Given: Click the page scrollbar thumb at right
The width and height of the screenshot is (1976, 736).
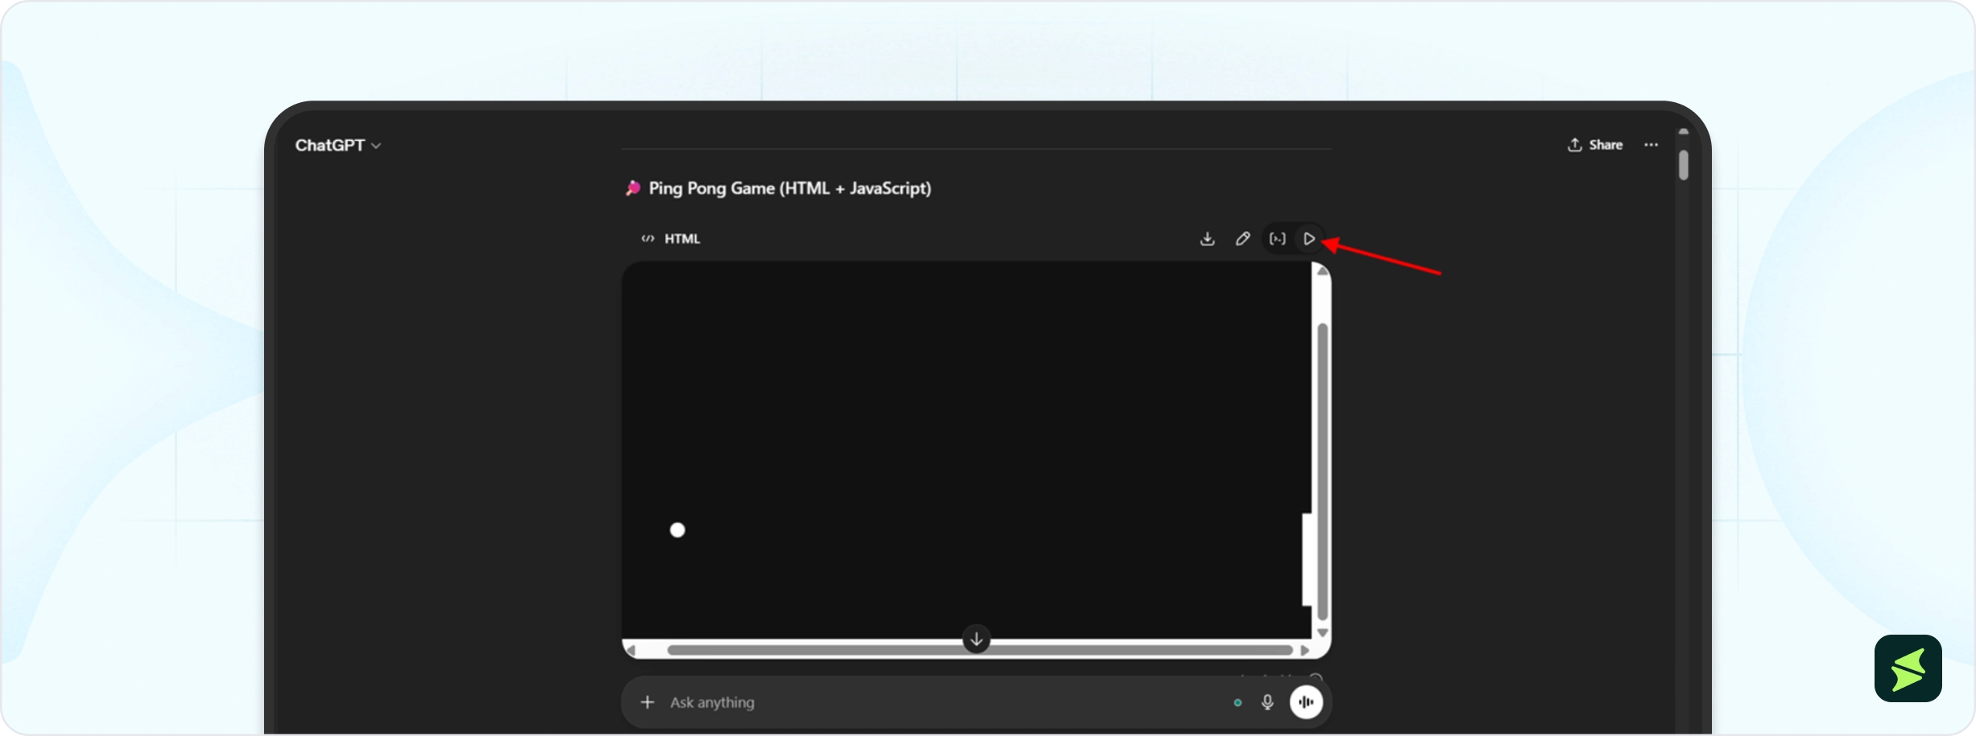Looking at the screenshot, I should point(1683,165).
